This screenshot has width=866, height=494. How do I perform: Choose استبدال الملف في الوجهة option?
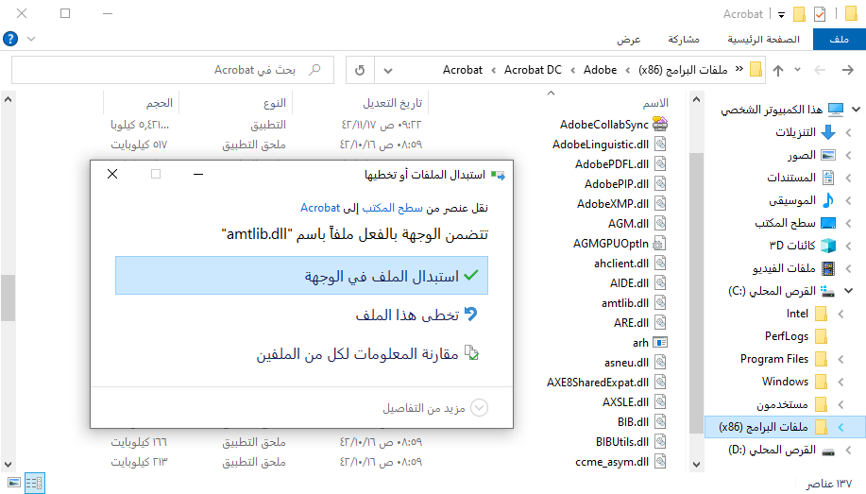coord(301,275)
